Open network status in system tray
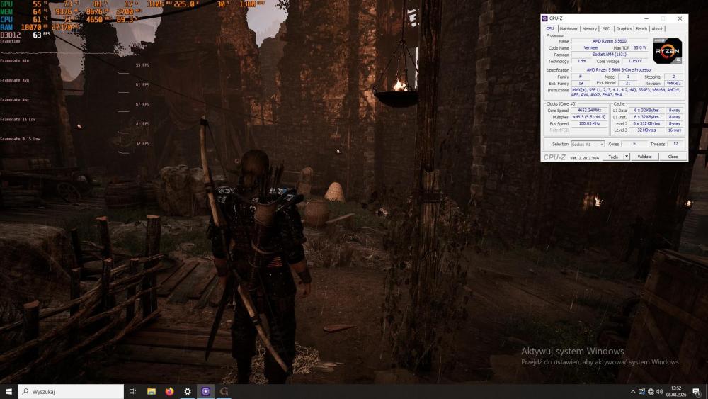Screen dimensions: 708x399 tap(651, 392)
